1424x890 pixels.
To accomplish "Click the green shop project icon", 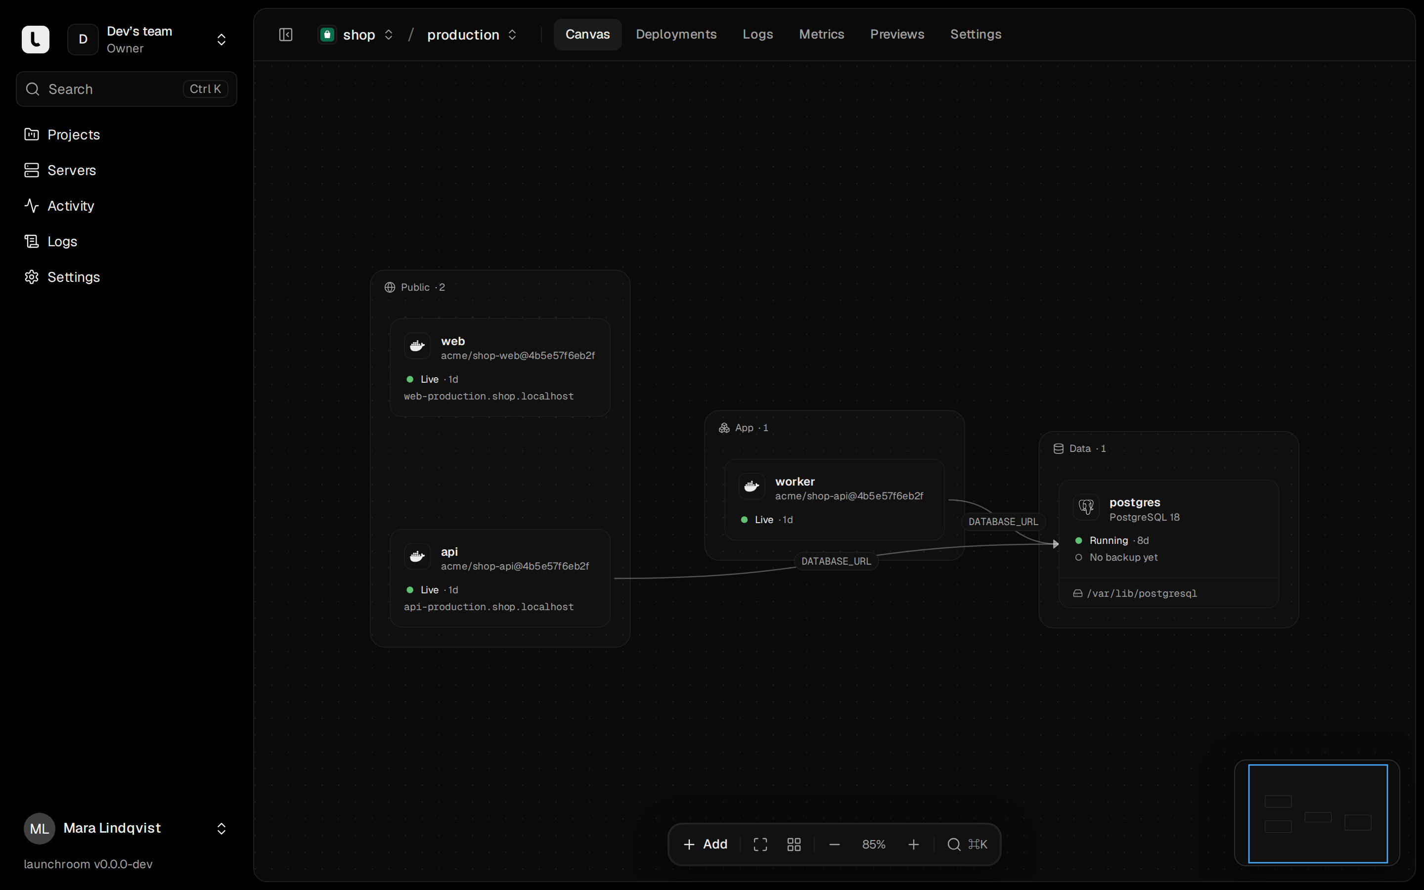I will click(327, 35).
